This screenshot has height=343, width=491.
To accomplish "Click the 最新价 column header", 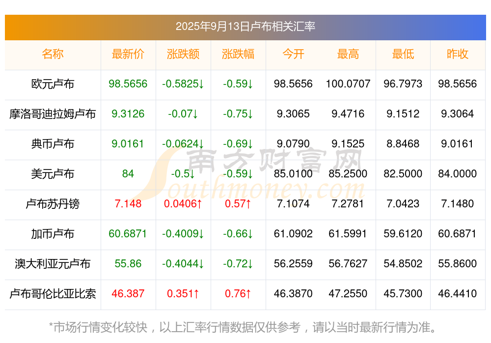I will point(128,54).
